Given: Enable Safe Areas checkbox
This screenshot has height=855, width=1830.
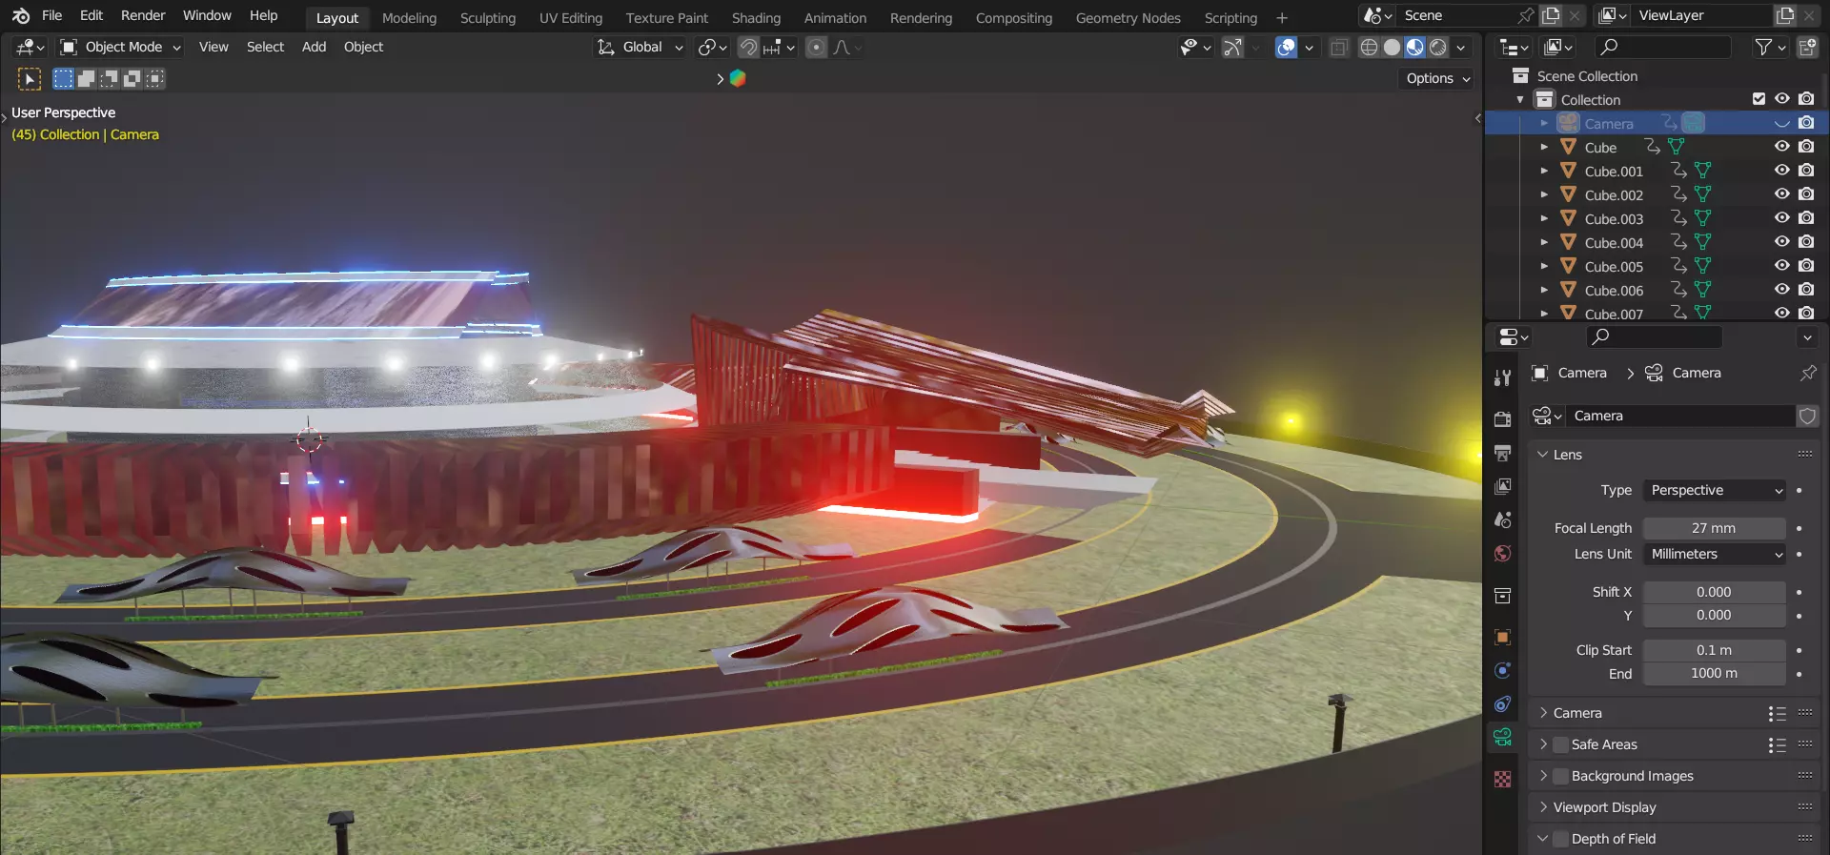Looking at the screenshot, I should (1560, 744).
